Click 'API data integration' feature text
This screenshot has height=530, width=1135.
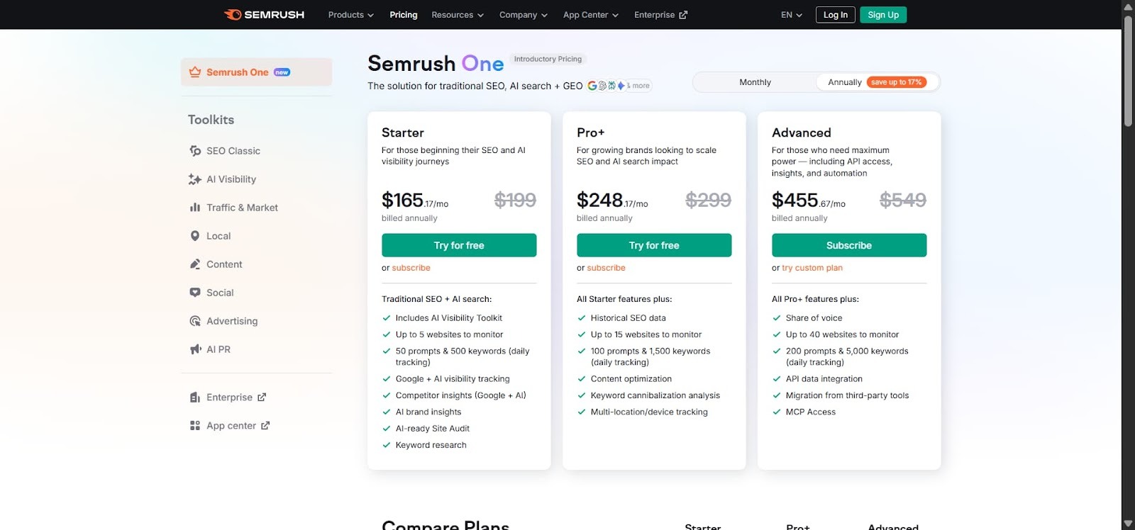click(824, 379)
